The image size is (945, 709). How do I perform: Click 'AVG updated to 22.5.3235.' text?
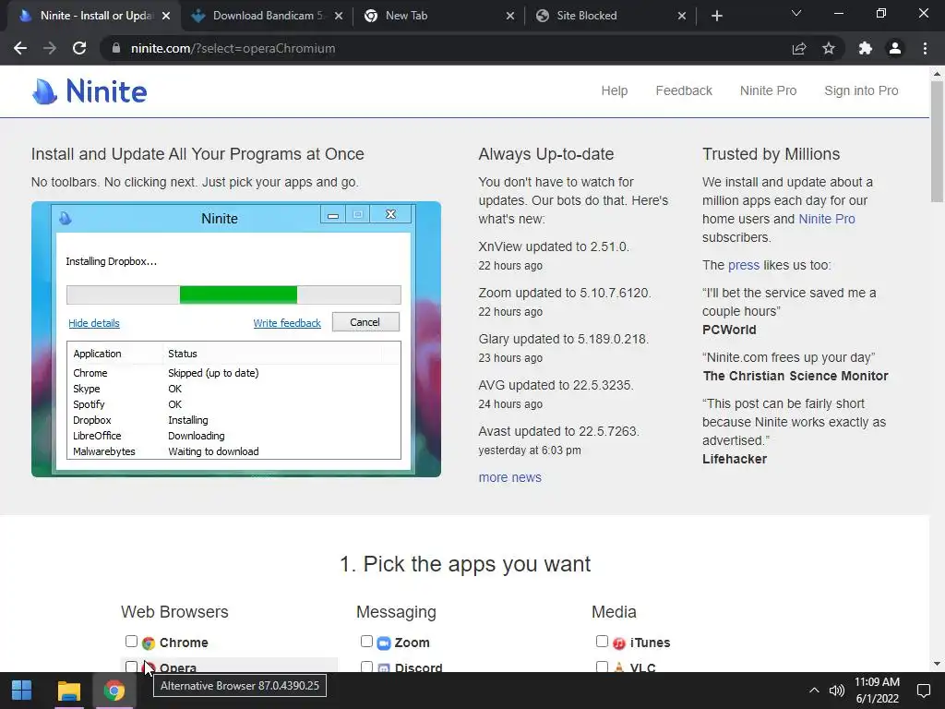556,385
